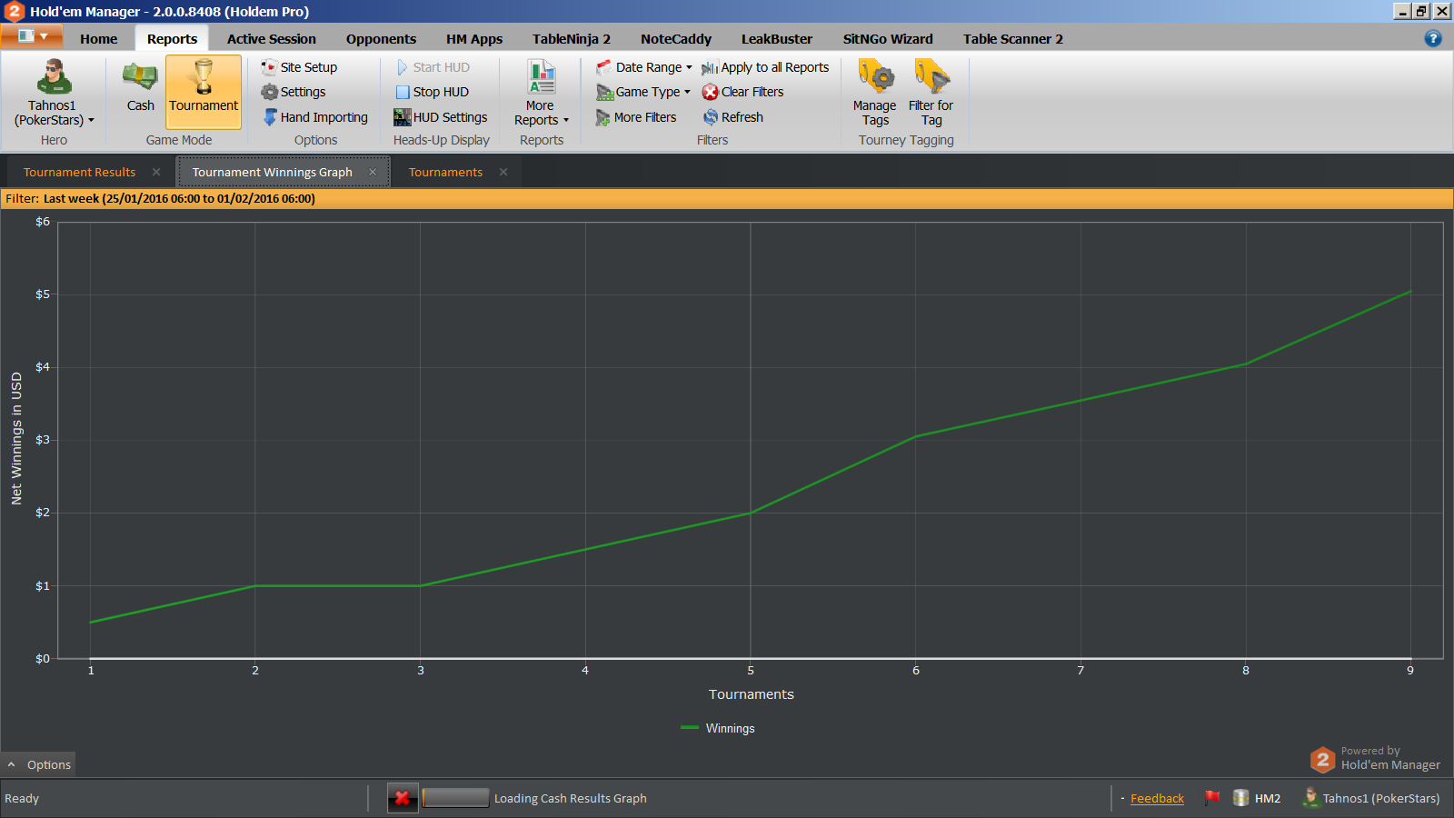Screen dimensions: 1454x818
Task: Open the Tournament Results tab
Action: [80, 172]
